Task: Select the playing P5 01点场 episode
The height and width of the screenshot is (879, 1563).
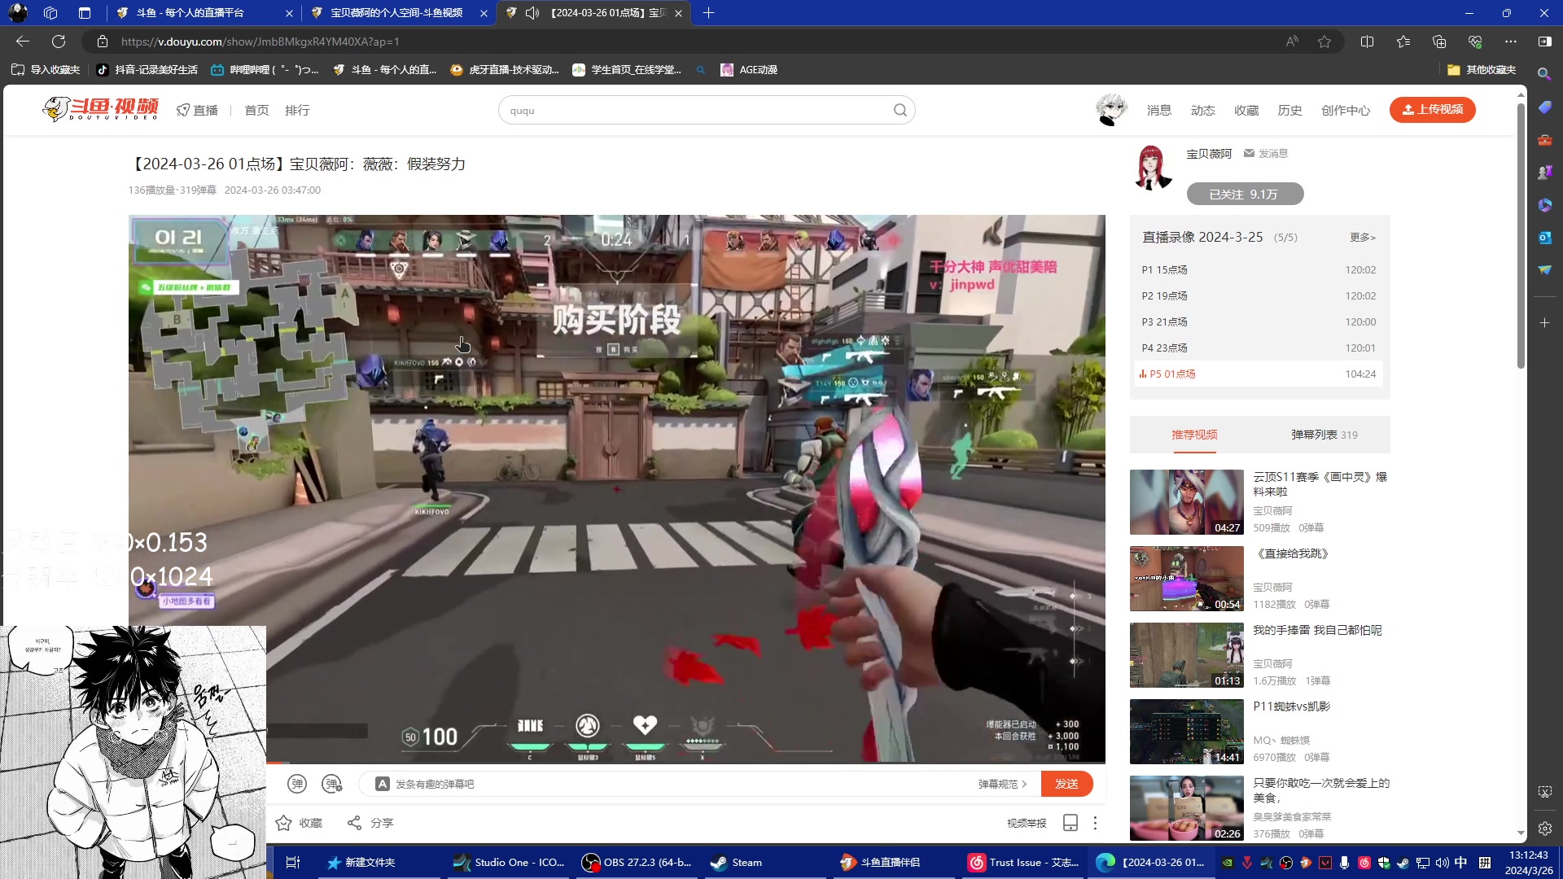Action: tap(1259, 374)
